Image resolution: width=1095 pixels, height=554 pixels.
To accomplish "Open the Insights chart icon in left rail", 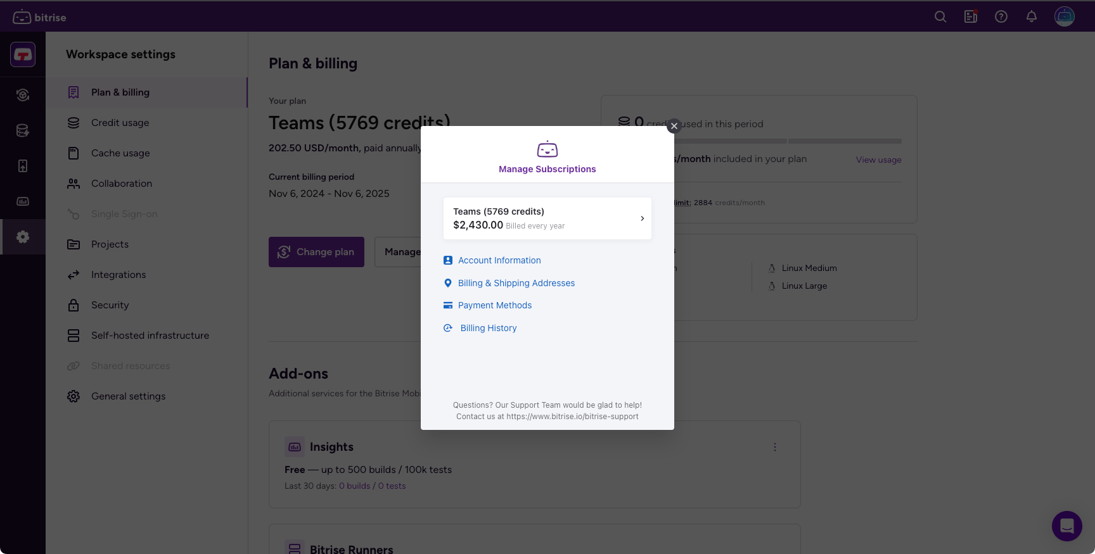I will (23, 201).
